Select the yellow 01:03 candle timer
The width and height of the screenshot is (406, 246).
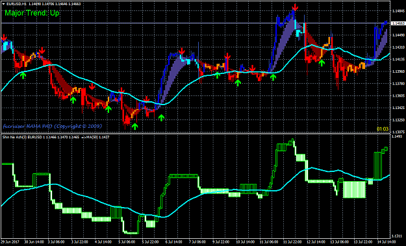383,129
